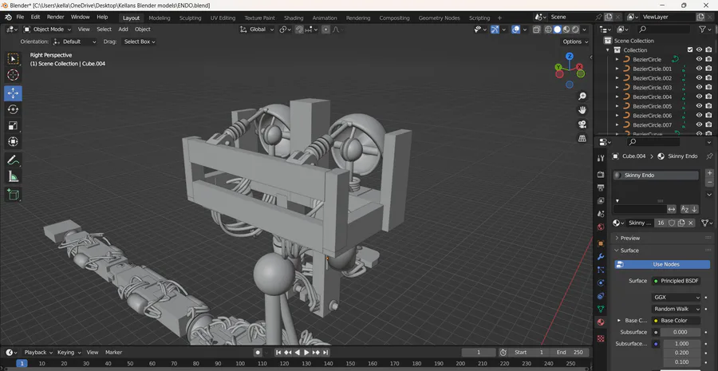Select the Add Cube tool
718x371 pixels.
pyautogui.click(x=13, y=195)
